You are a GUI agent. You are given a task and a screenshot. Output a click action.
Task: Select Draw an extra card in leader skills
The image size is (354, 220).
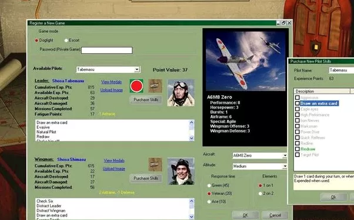52,123
